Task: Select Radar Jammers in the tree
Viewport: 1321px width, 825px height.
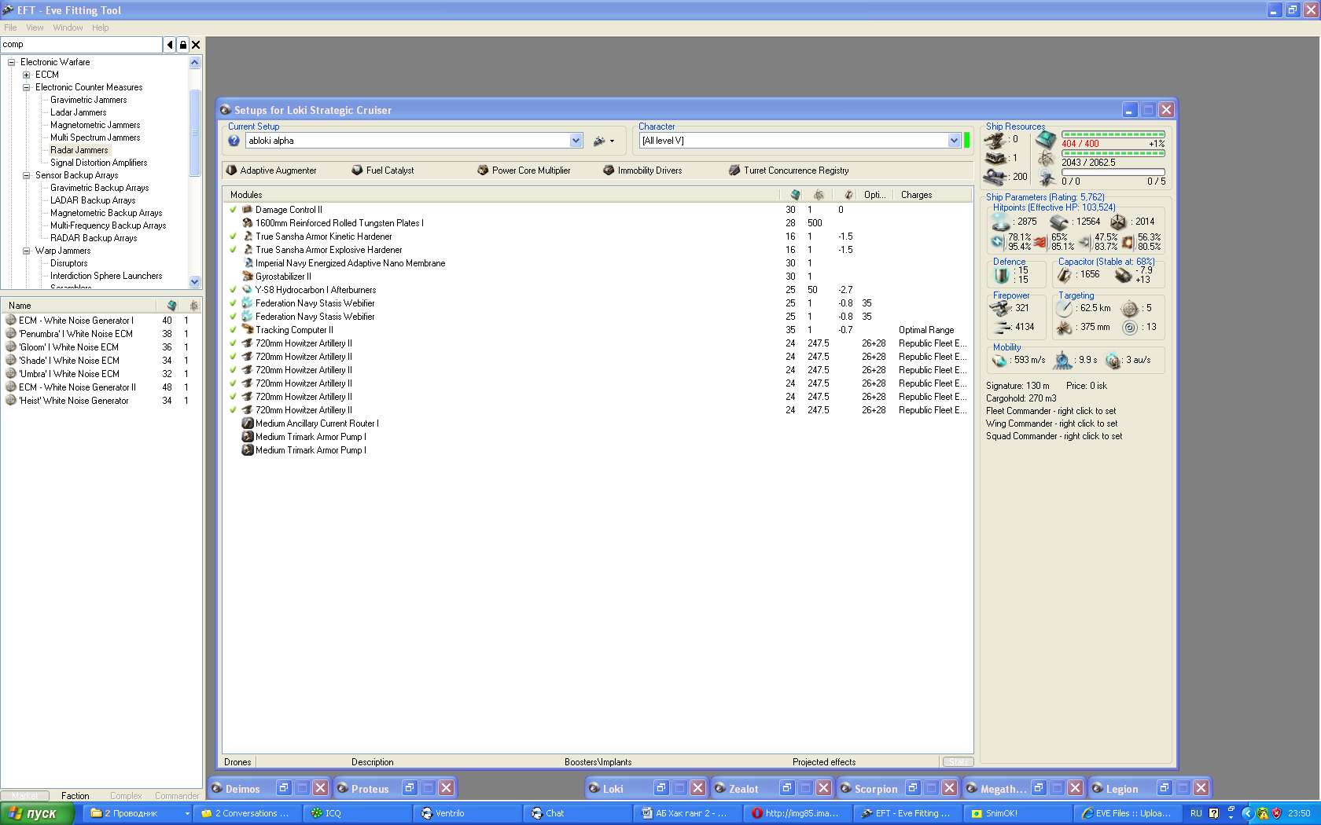Action: pos(79,150)
